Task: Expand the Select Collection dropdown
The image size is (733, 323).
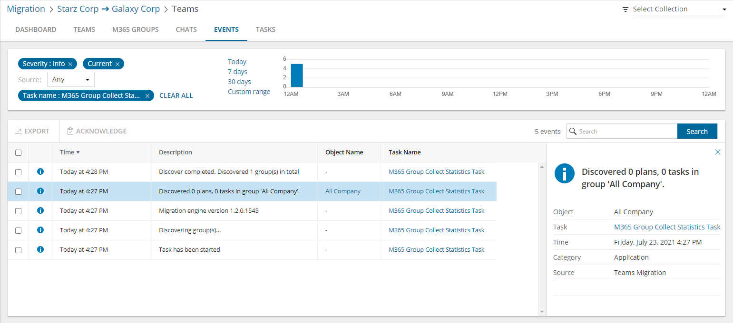Action: pos(679,9)
